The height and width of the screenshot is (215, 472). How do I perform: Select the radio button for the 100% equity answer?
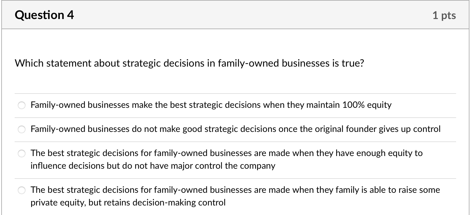point(22,105)
